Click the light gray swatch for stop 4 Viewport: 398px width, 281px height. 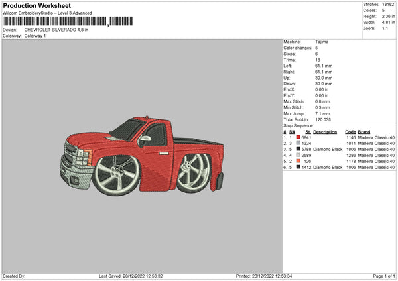point(298,156)
